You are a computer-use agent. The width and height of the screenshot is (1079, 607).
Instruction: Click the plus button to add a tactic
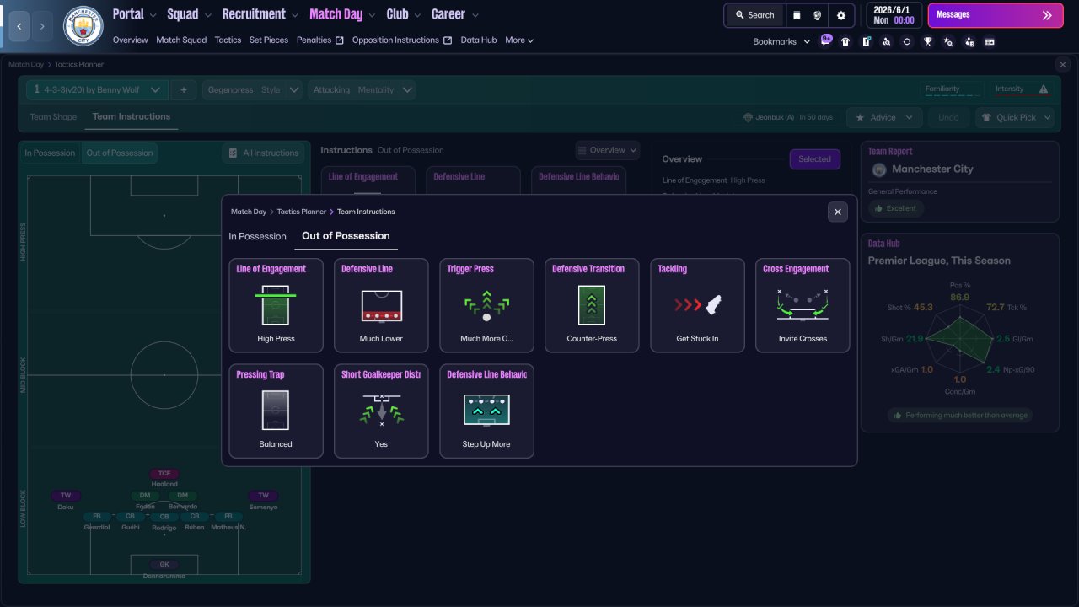[x=184, y=89]
